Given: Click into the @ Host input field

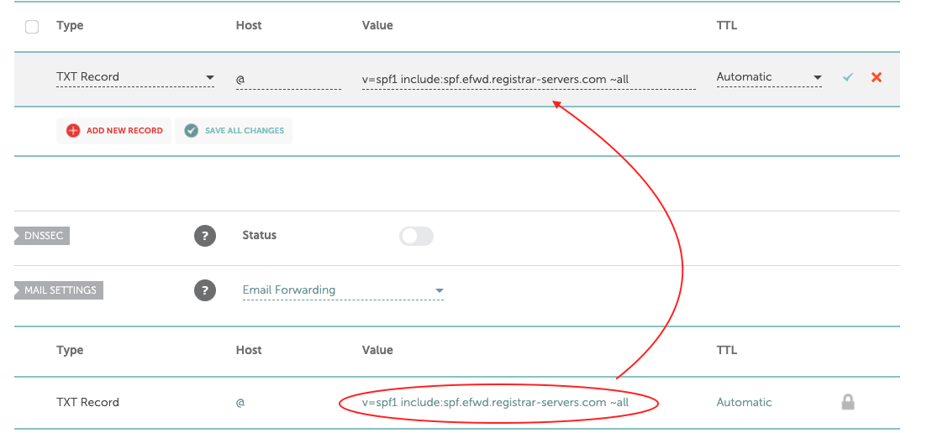Looking at the screenshot, I should [288, 78].
